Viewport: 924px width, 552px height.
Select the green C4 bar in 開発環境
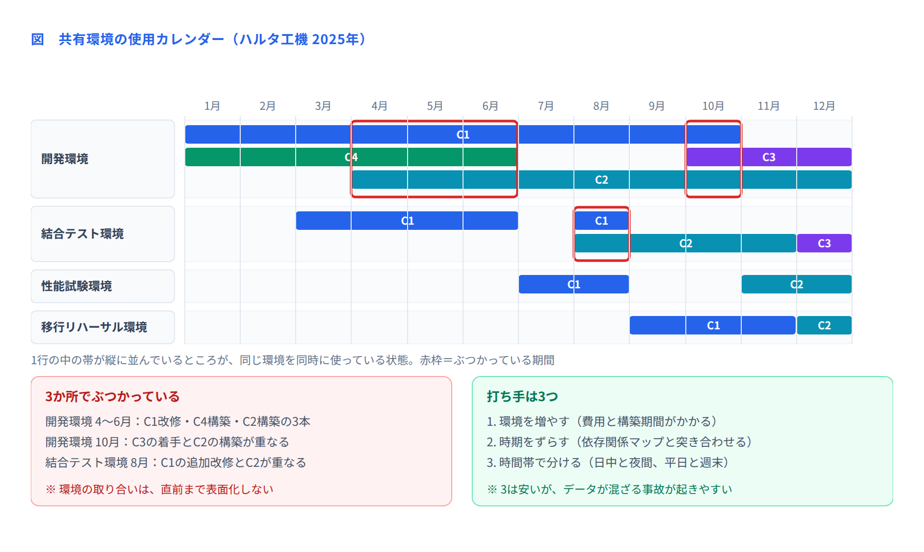351,157
